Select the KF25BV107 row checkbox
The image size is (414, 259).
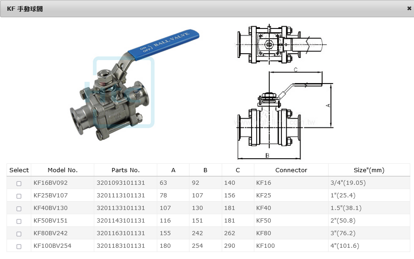tap(19, 196)
